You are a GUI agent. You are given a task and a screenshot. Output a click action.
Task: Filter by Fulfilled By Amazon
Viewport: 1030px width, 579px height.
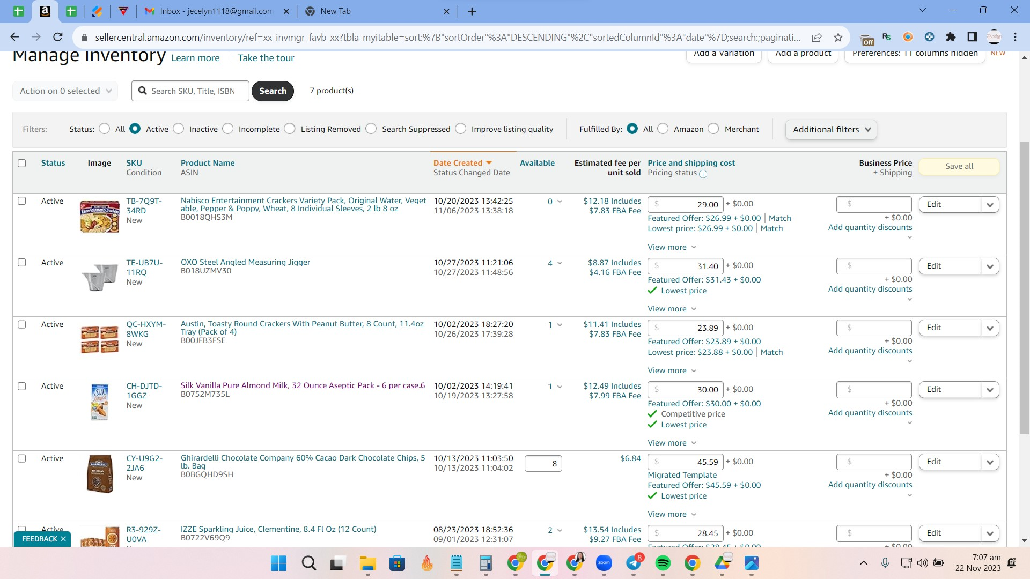click(x=663, y=129)
